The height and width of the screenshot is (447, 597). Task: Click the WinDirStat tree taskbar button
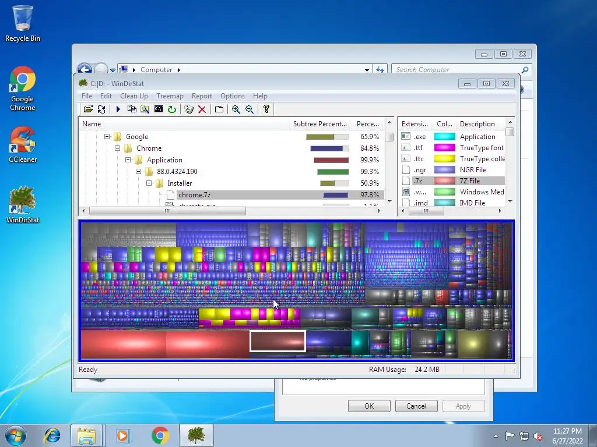(x=196, y=435)
